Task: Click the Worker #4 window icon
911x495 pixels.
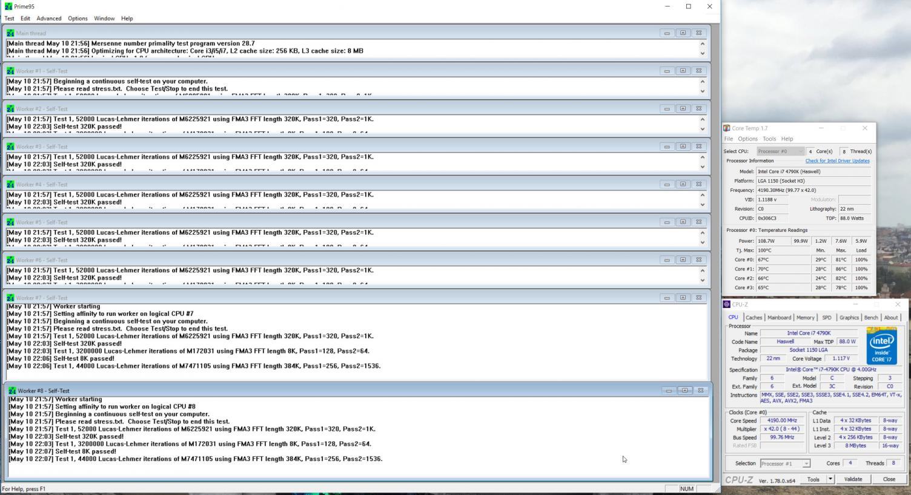Action: 10,185
